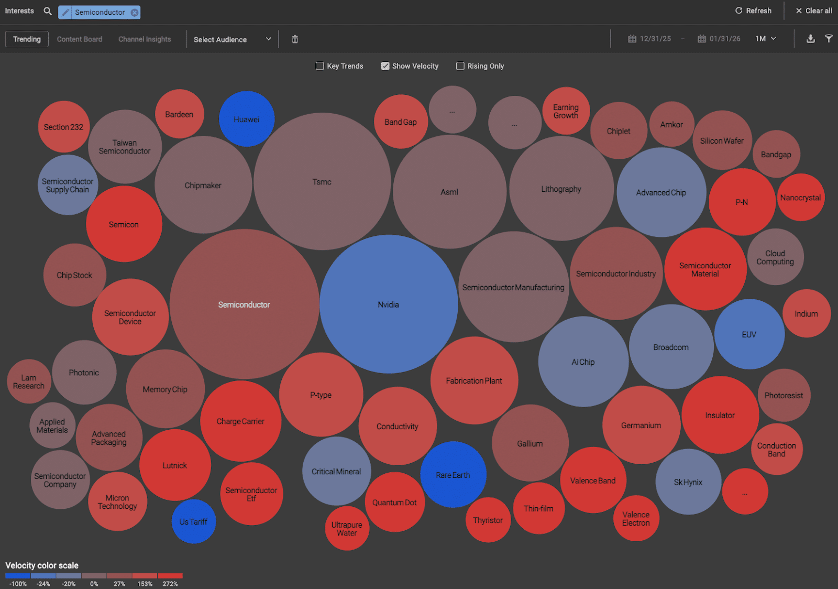Click the Germanium bubble
Image resolution: width=838 pixels, height=589 pixels.
point(642,425)
